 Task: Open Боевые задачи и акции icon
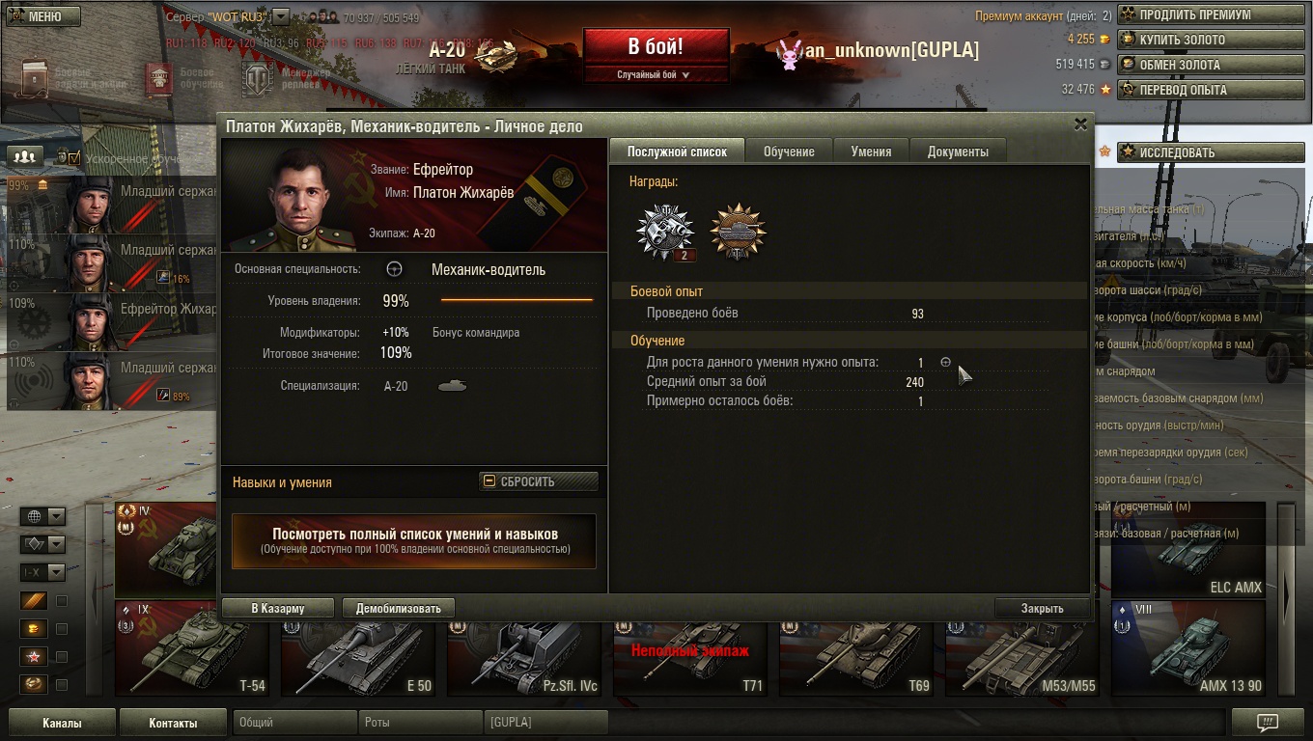36,78
